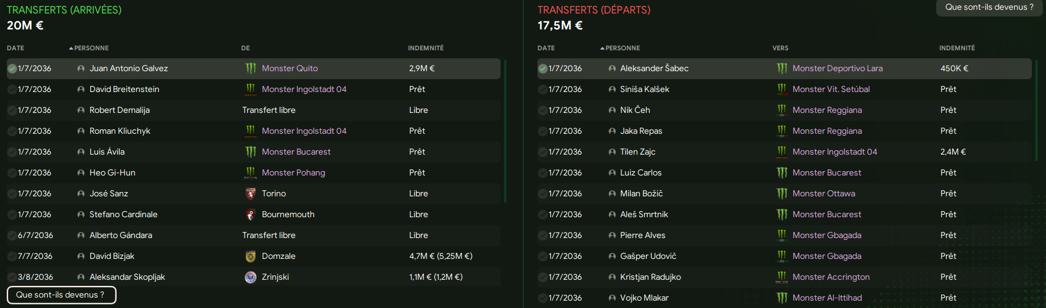Click person icon beside Tilen Zajc
Viewport: 1046px width, 308px height.
pyautogui.click(x=612, y=152)
